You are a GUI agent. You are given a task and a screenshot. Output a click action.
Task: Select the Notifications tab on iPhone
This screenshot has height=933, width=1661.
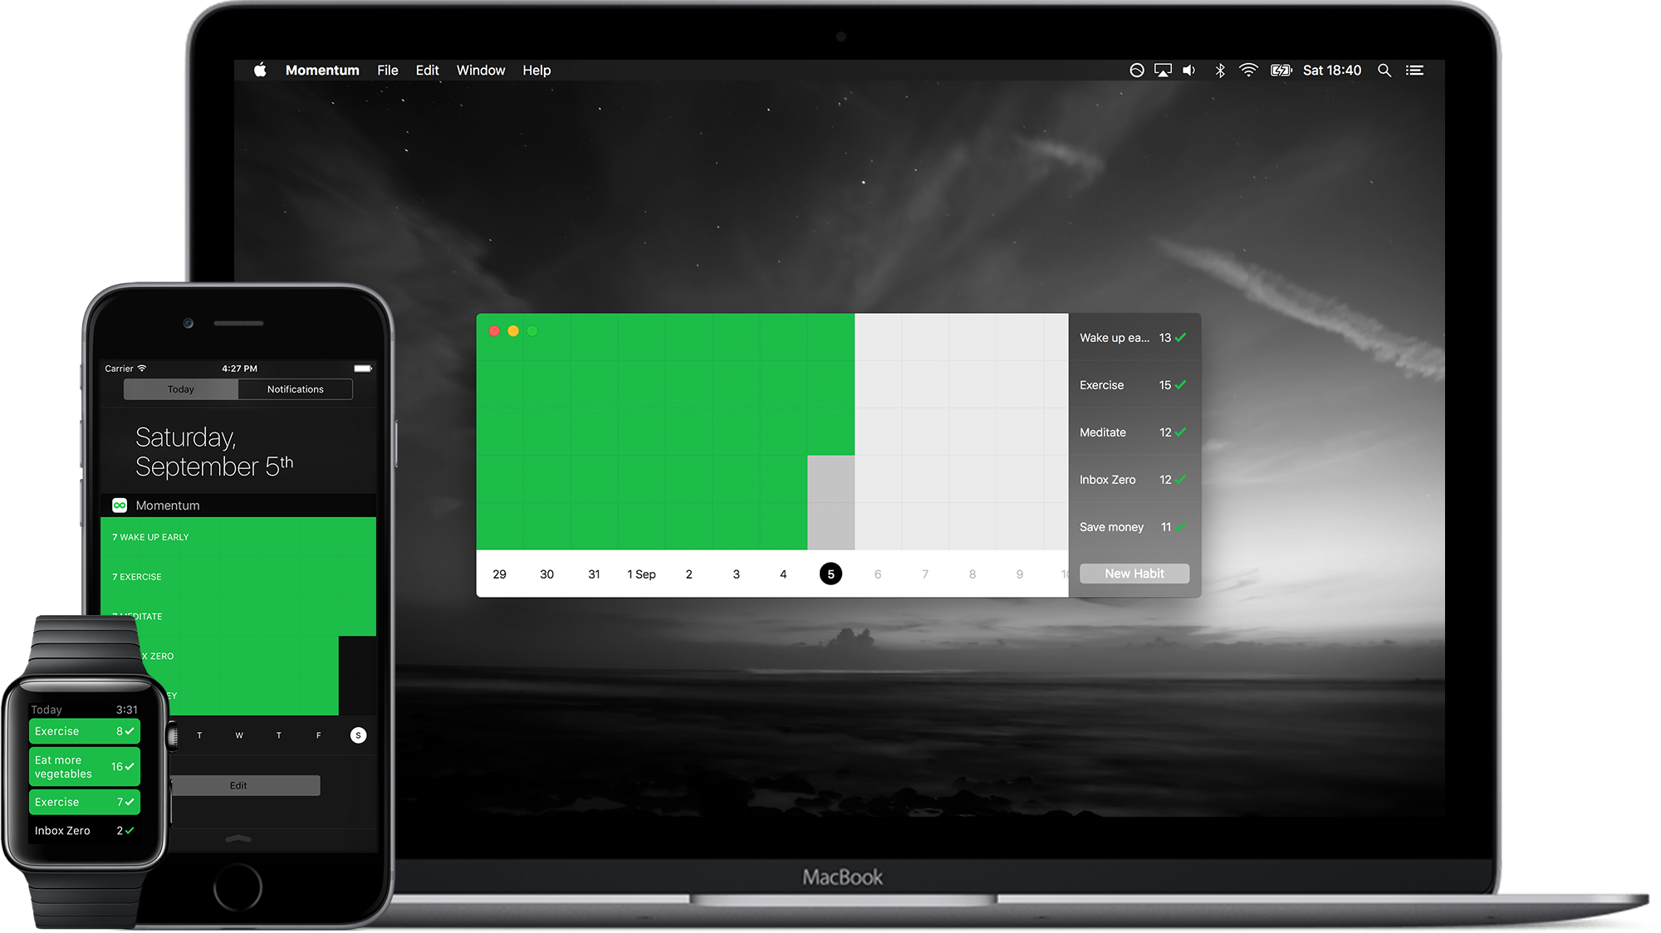(x=294, y=389)
